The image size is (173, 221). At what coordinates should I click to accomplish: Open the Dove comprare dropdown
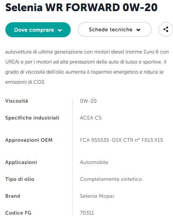coord(38,30)
